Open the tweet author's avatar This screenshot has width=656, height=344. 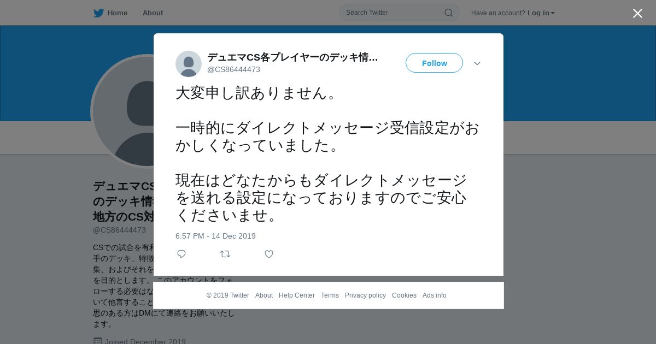pyautogui.click(x=189, y=64)
